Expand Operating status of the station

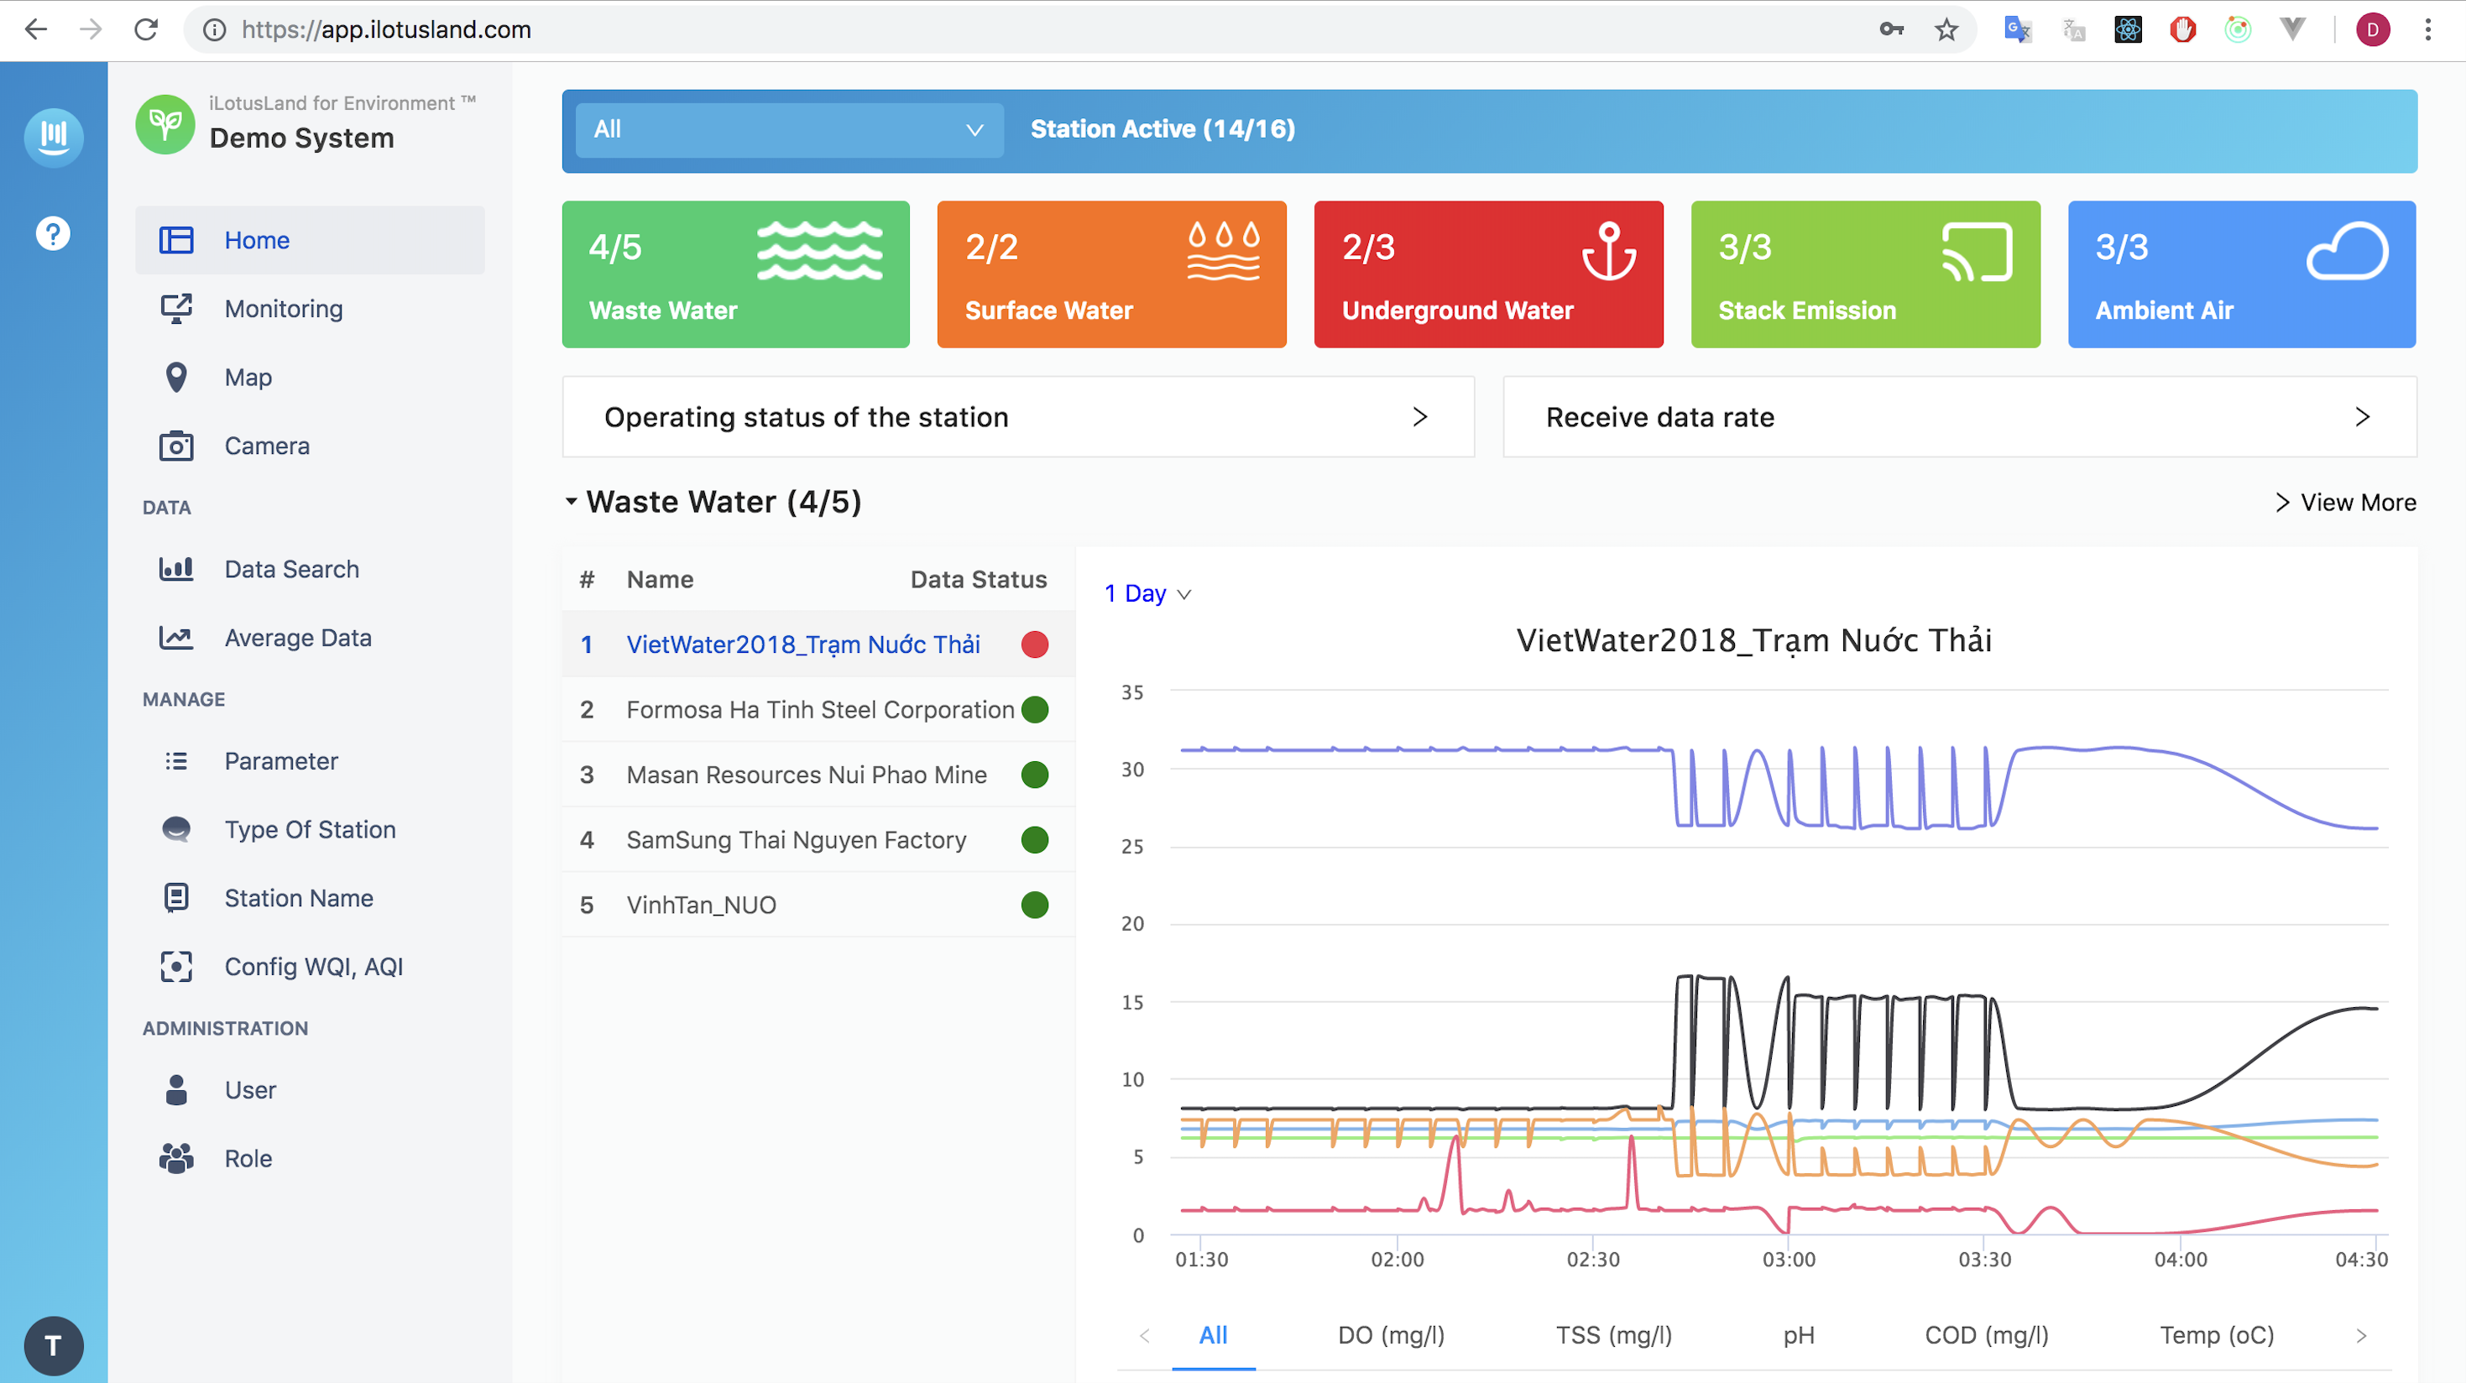(1017, 417)
